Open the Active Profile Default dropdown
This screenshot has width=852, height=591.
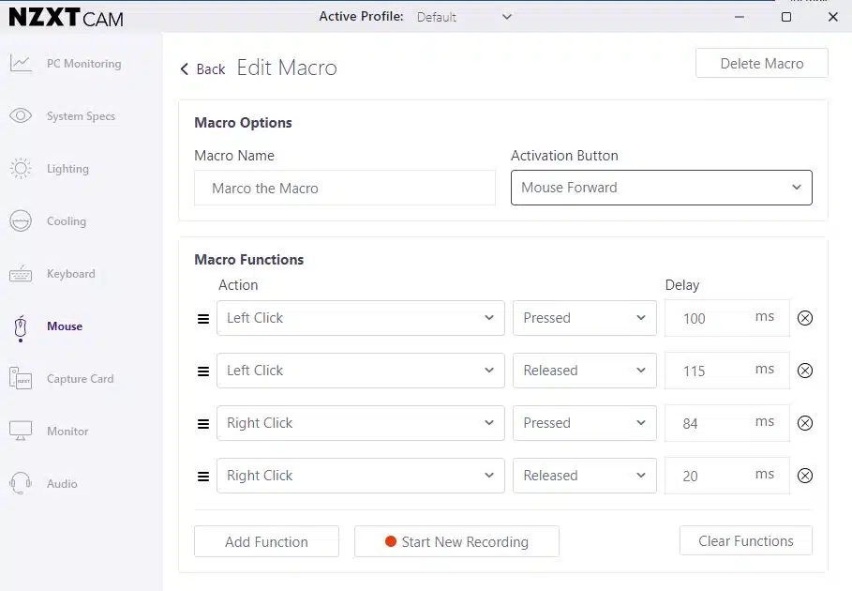pos(464,17)
